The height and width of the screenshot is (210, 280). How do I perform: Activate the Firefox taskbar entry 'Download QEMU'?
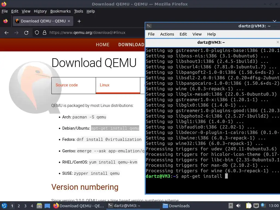pyautogui.click(x=79, y=206)
